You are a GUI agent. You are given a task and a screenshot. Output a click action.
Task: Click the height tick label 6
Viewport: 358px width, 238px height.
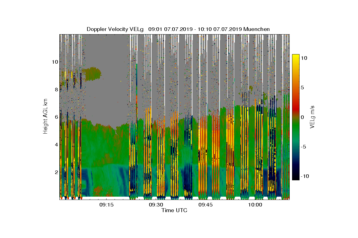[x=56, y=117]
